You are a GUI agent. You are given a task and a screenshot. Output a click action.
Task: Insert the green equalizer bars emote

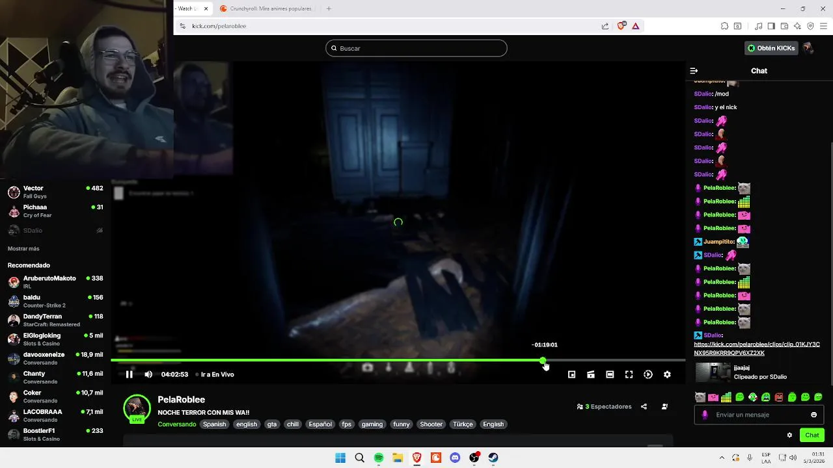click(726, 397)
